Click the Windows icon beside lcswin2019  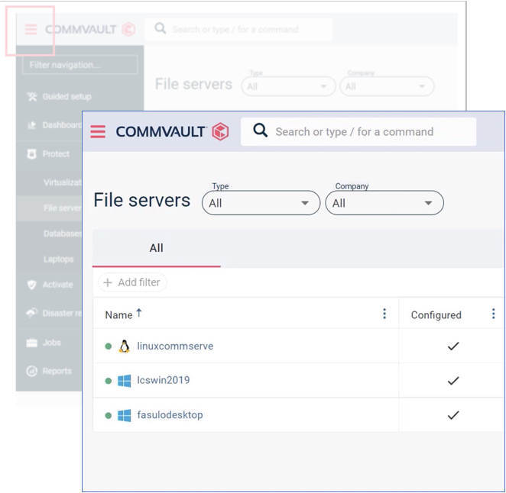(125, 381)
